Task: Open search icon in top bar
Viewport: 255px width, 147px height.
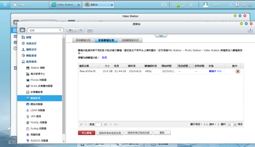Action: click(231, 5)
